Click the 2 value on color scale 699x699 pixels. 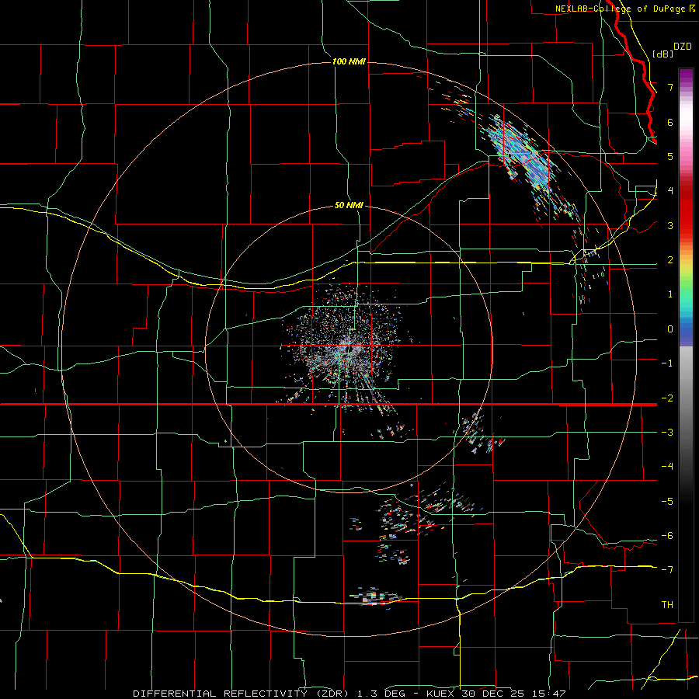point(670,259)
